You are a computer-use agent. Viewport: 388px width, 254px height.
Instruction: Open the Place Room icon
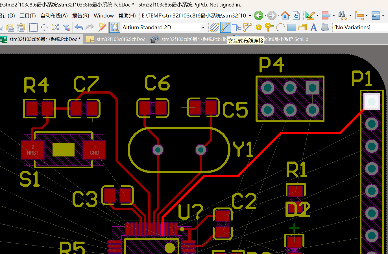(376, 16)
